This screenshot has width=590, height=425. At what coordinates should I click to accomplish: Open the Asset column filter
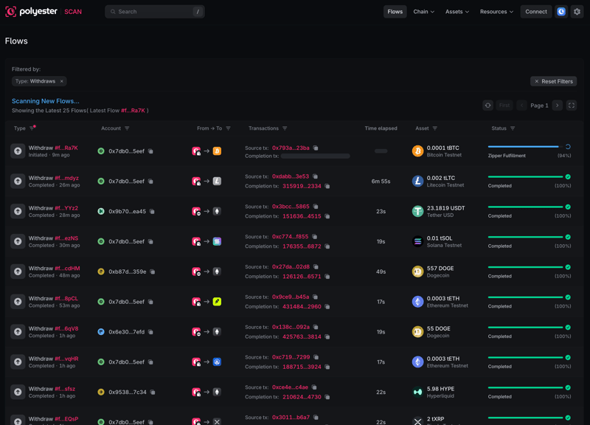(435, 128)
